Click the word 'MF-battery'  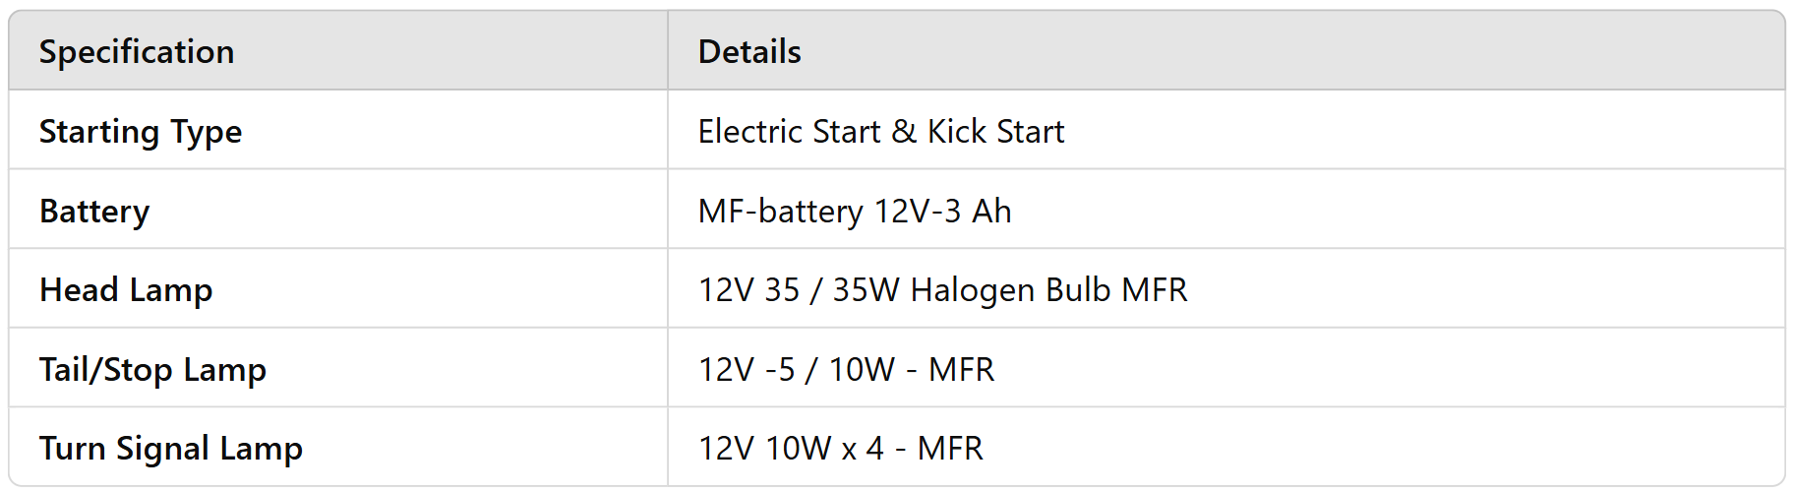(x=781, y=212)
